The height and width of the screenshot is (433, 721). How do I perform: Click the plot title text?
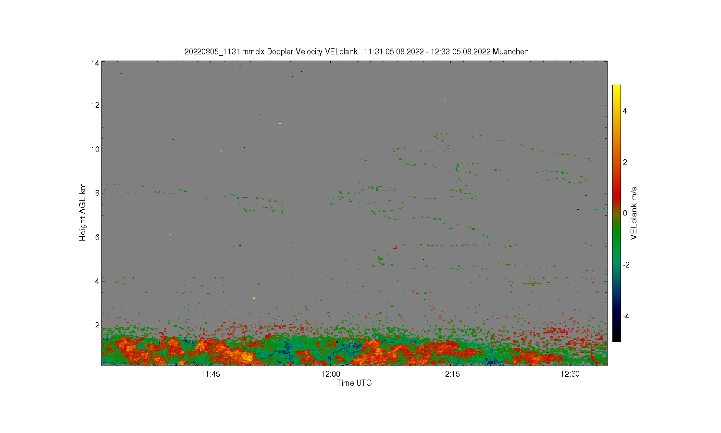pyautogui.click(x=357, y=52)
